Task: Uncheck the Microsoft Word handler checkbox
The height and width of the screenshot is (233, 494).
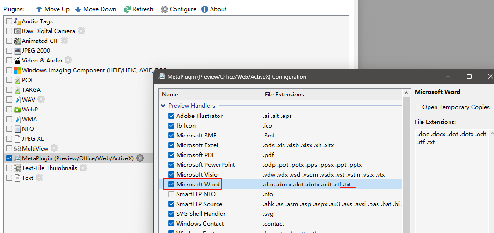Action: tap(171, 185)
